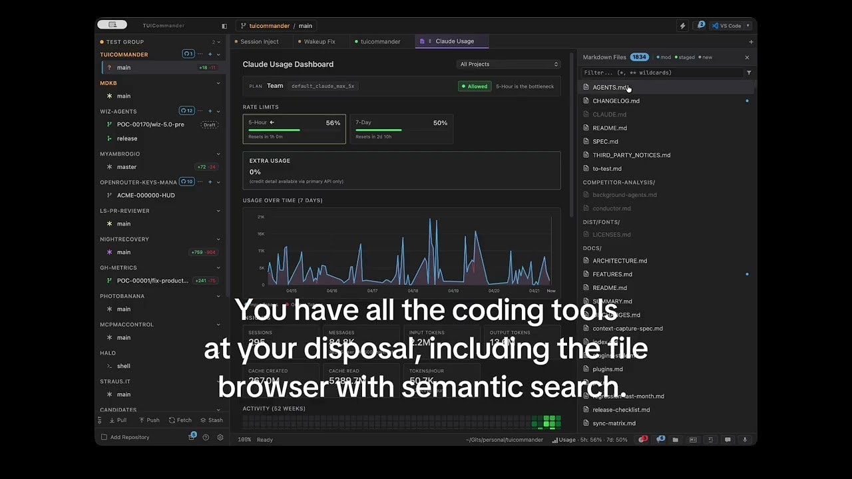The height and width of the screenshot is (479, 852).
Task: Click Add Repository button
Action: tap(125, 437)
